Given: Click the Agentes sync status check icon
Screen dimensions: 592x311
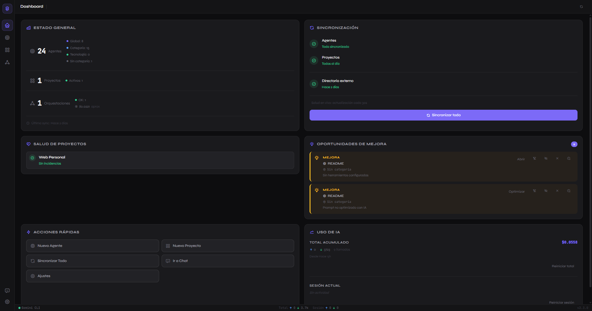Looking at the screenshot, I should [x=314, y=44].
